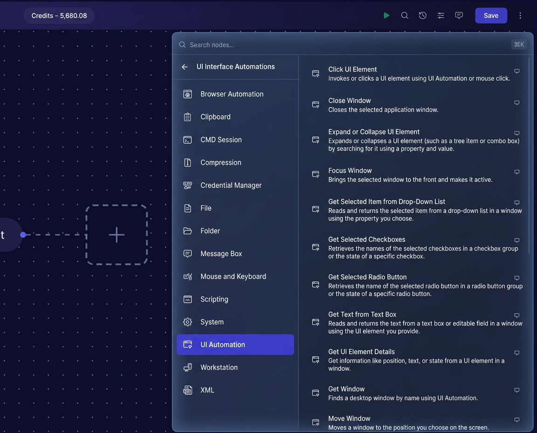Screen dimensions: 537x433
Task: Click the XML category icon
Action: point(187,390)
